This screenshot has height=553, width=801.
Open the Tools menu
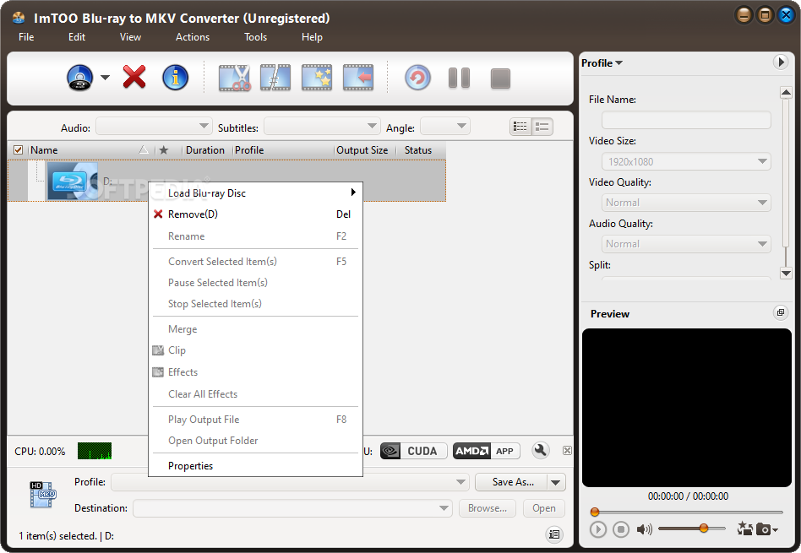tap(255, 37)
